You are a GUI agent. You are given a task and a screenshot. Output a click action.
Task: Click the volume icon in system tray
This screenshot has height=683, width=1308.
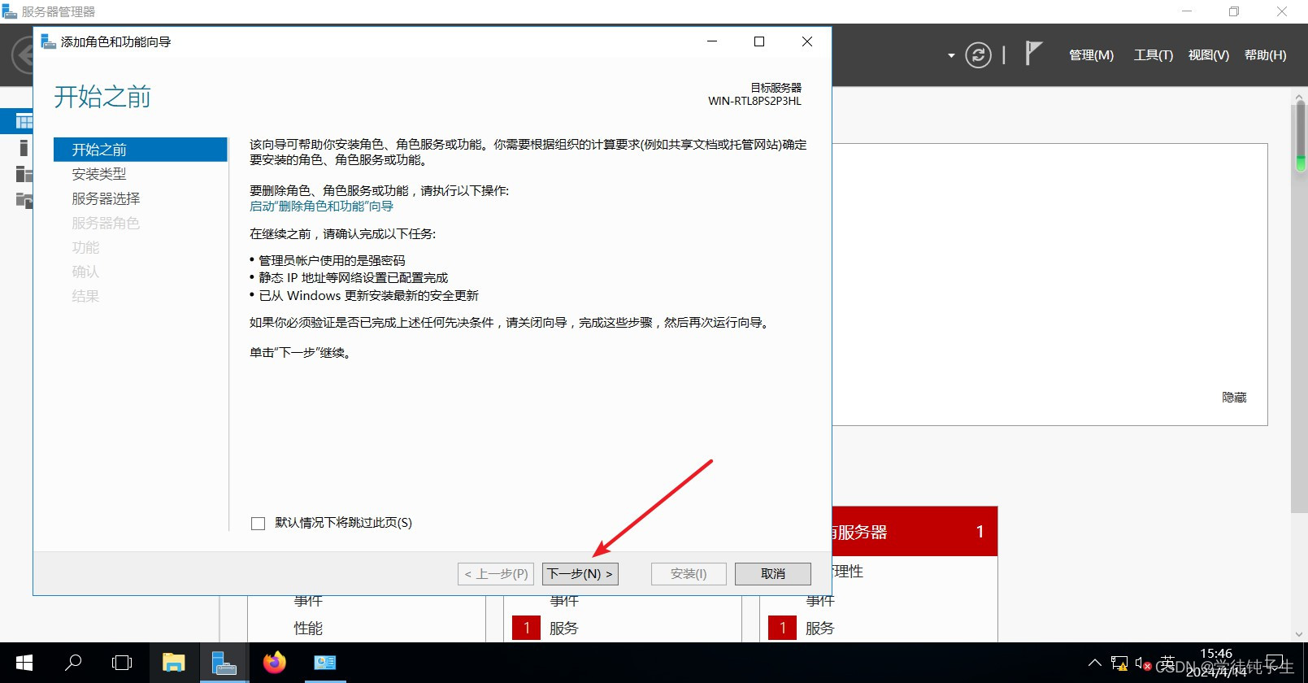point(1143,664)
